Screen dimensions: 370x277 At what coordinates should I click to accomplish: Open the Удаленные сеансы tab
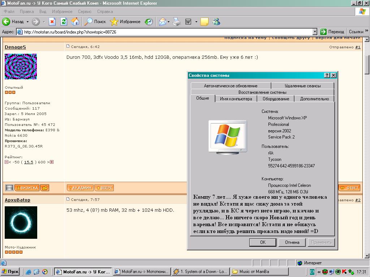302,86
